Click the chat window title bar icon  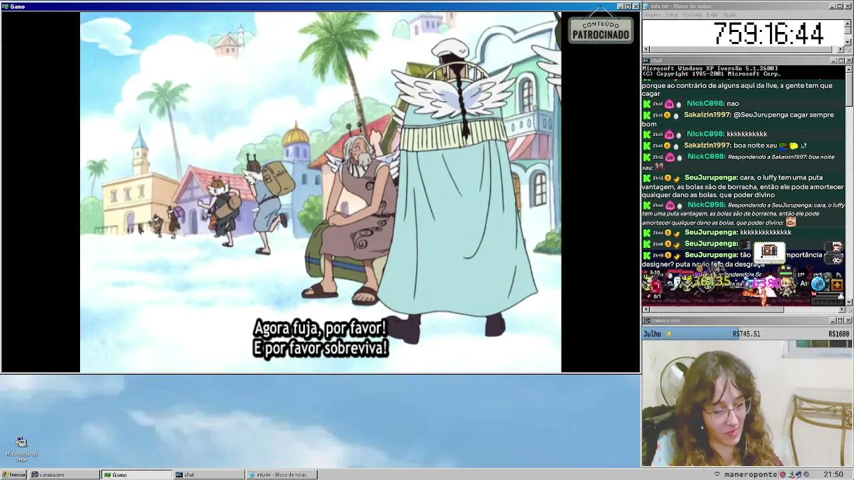[x=647, y=61]
